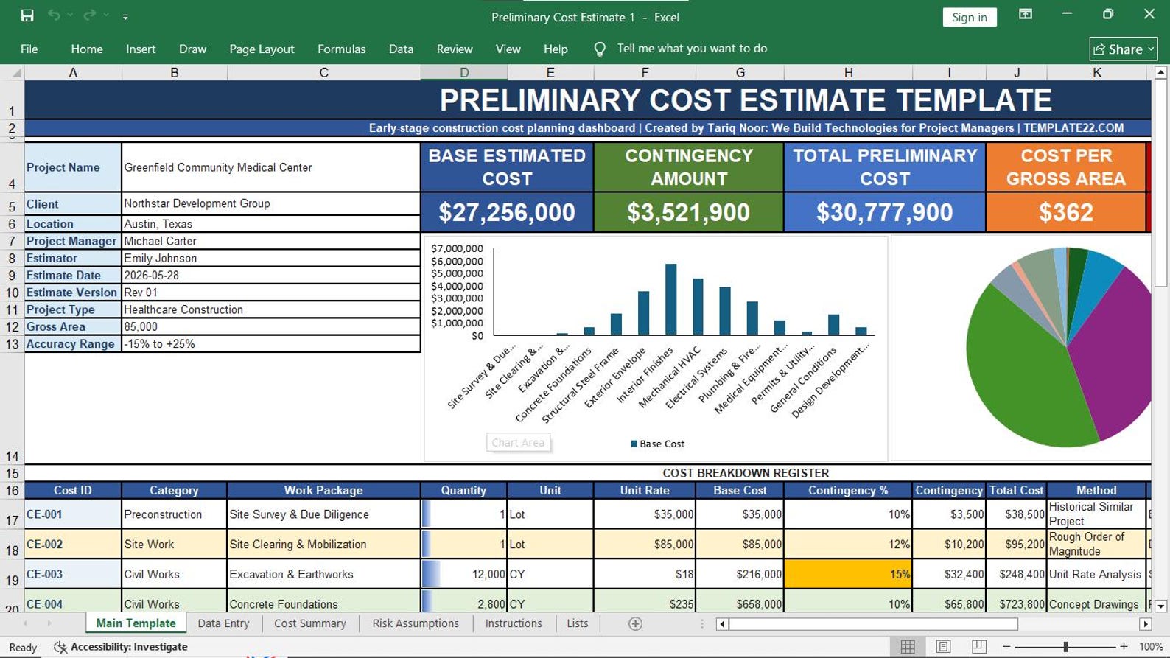The image size is (1170, 658).
Task: Select Greenfield Community Medical Center cell
Action: [x=271, y=167]
